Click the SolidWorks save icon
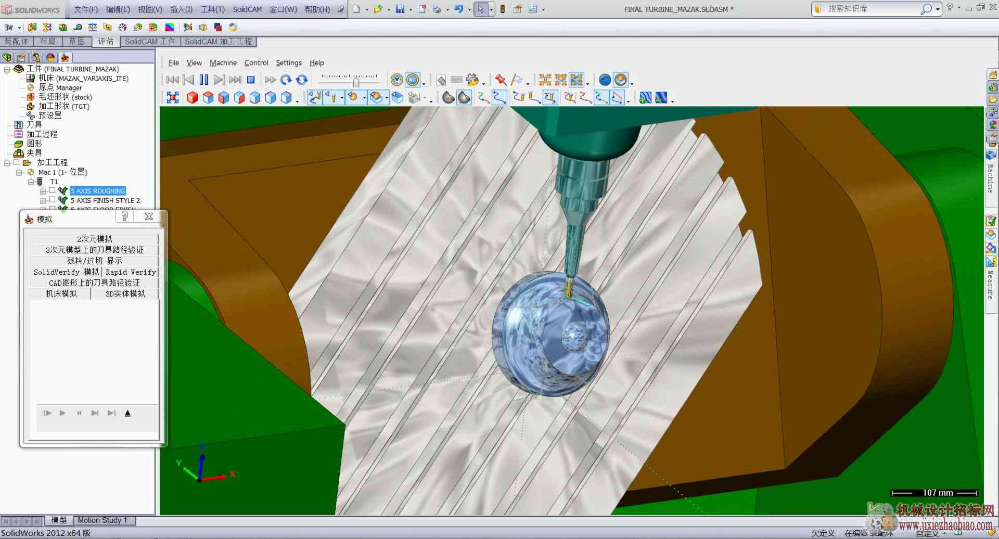 tap(400, 9)
